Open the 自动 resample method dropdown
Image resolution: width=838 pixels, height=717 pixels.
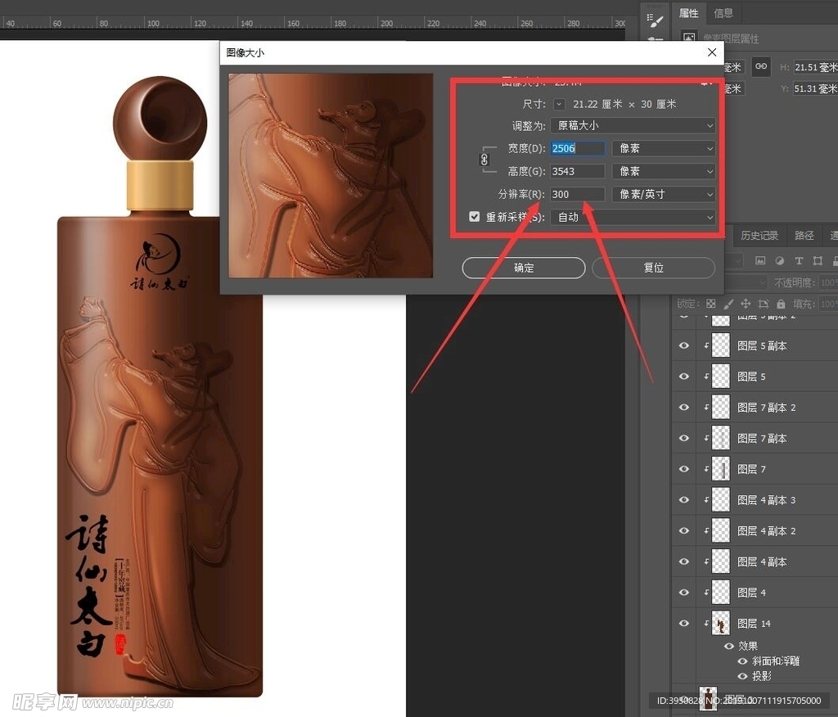coord(633,217)
